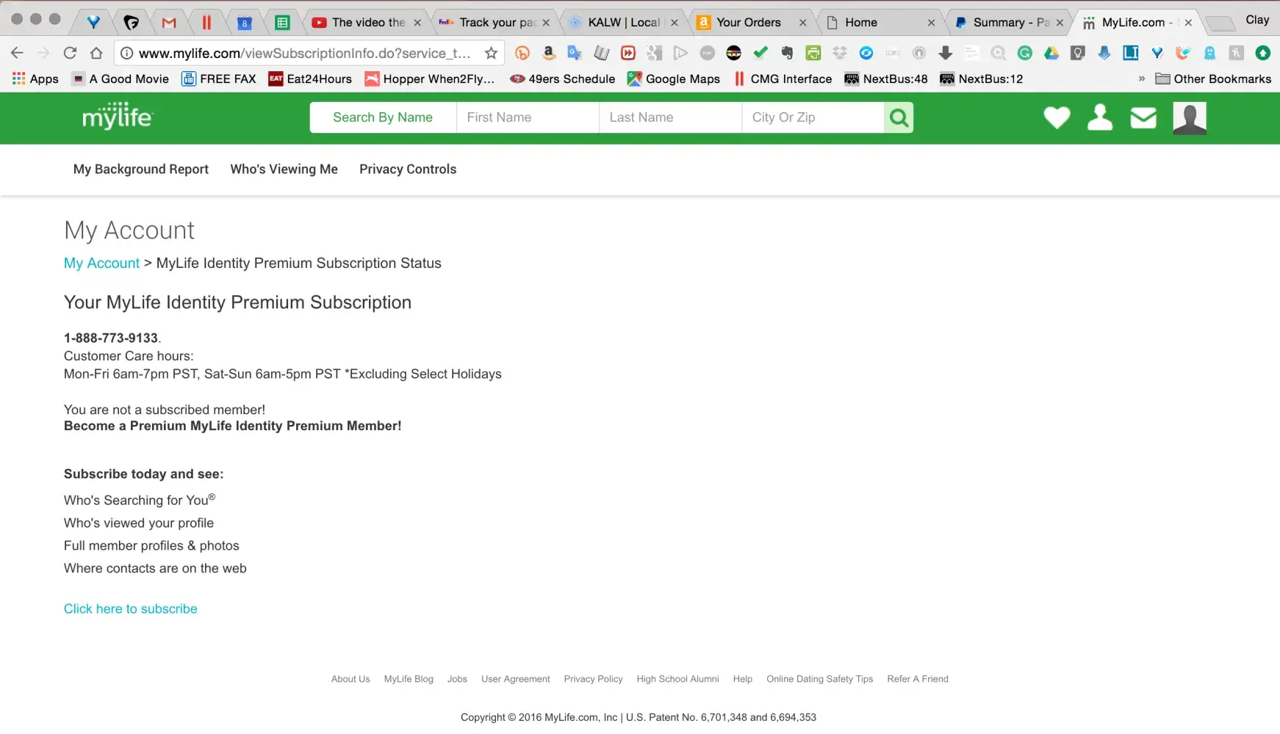The image size is (1280, 734).
Task: Click the City Or Zip field
Action: (812, 117)
